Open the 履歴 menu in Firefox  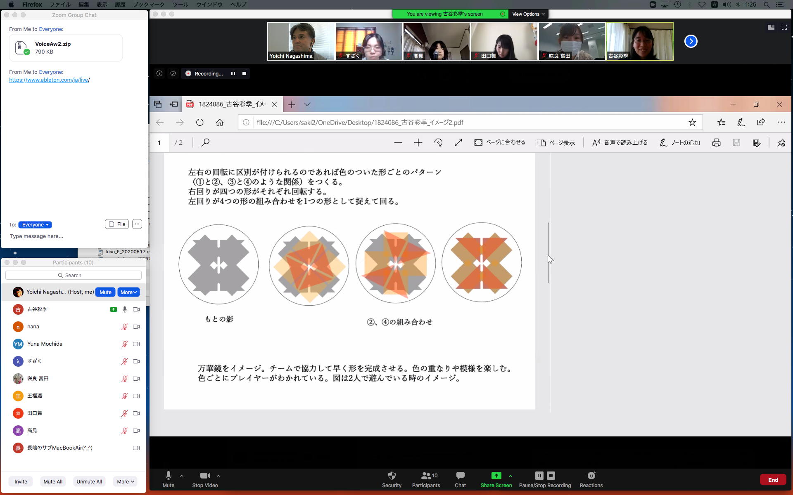pos(120,5)
